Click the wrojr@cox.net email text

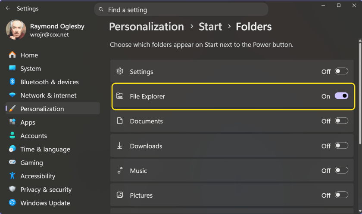point(50,35)
